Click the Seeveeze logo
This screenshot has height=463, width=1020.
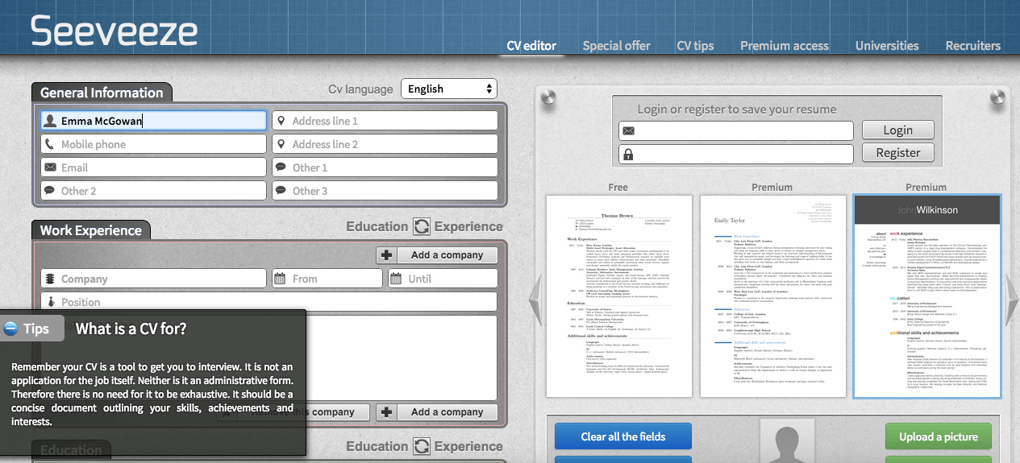coord(114,31)
